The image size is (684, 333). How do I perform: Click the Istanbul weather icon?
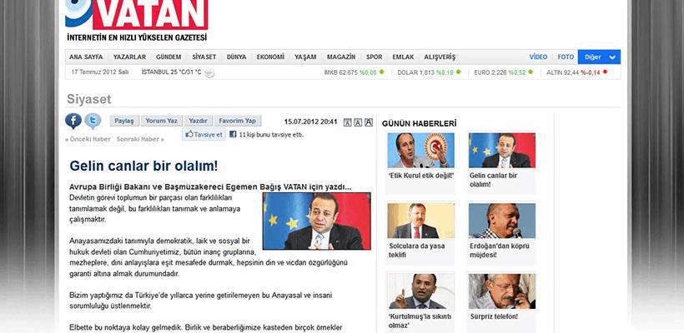(210, 73)
